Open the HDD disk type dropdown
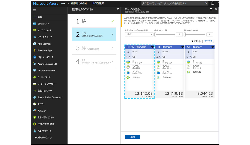The width and height of the screenshot is (250, 145). [x=139, y=34]
